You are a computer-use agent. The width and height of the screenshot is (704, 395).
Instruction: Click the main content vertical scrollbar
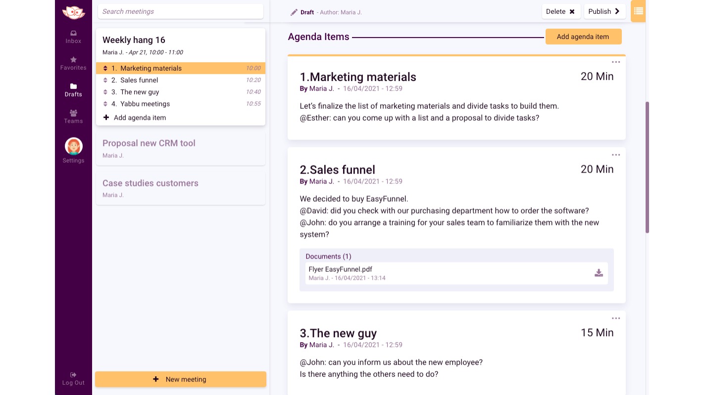tap(647, 167)
